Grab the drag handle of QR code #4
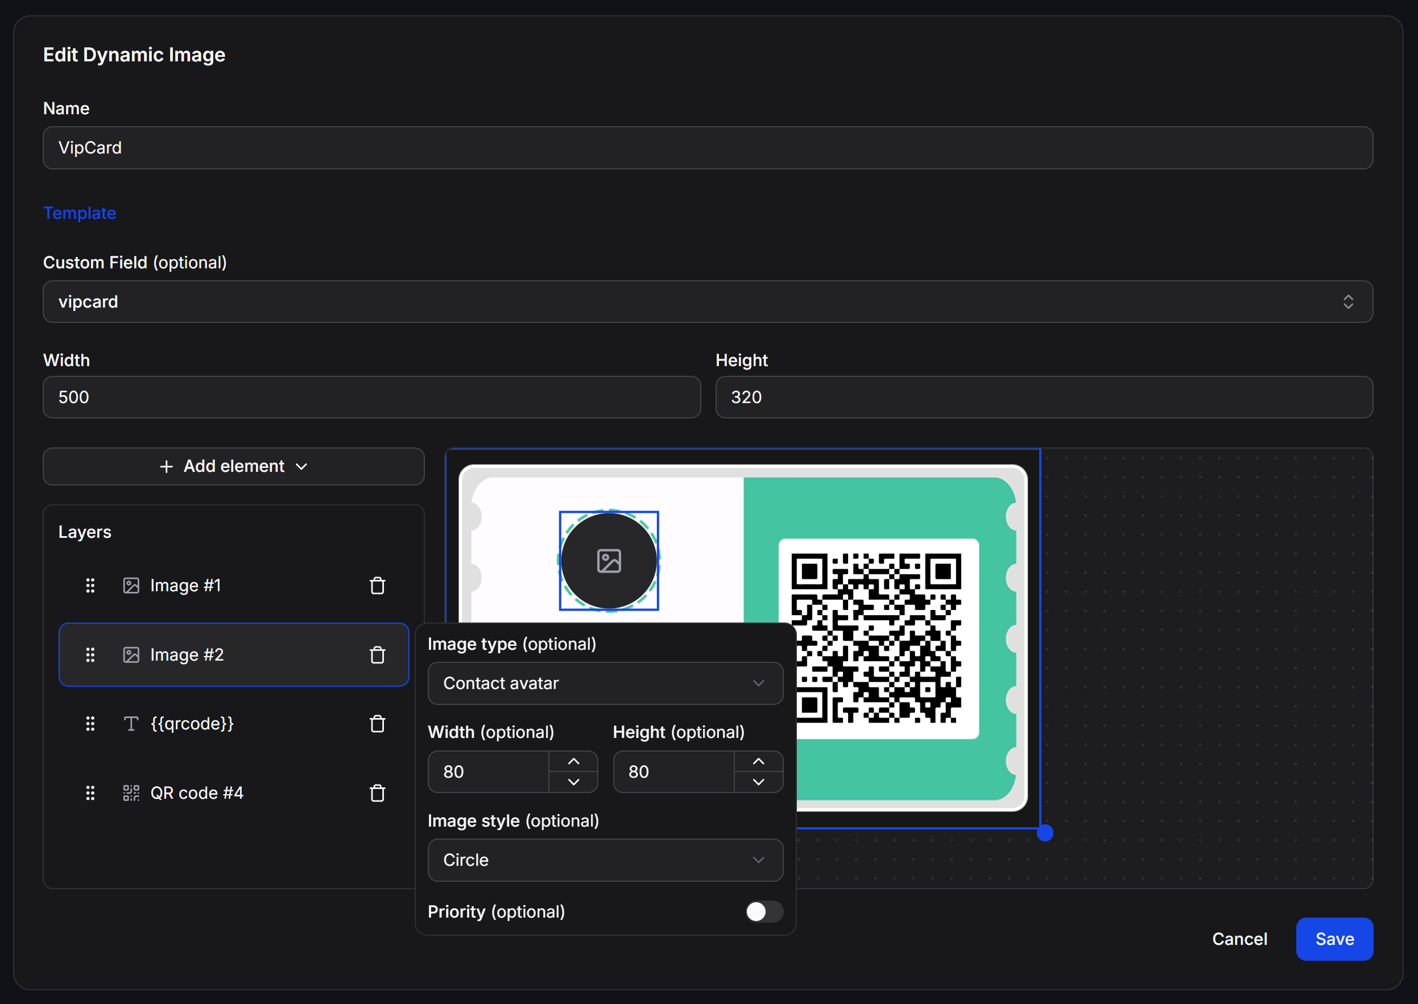Viewport: 1418px width, 1004px height. tap(90, 793)
